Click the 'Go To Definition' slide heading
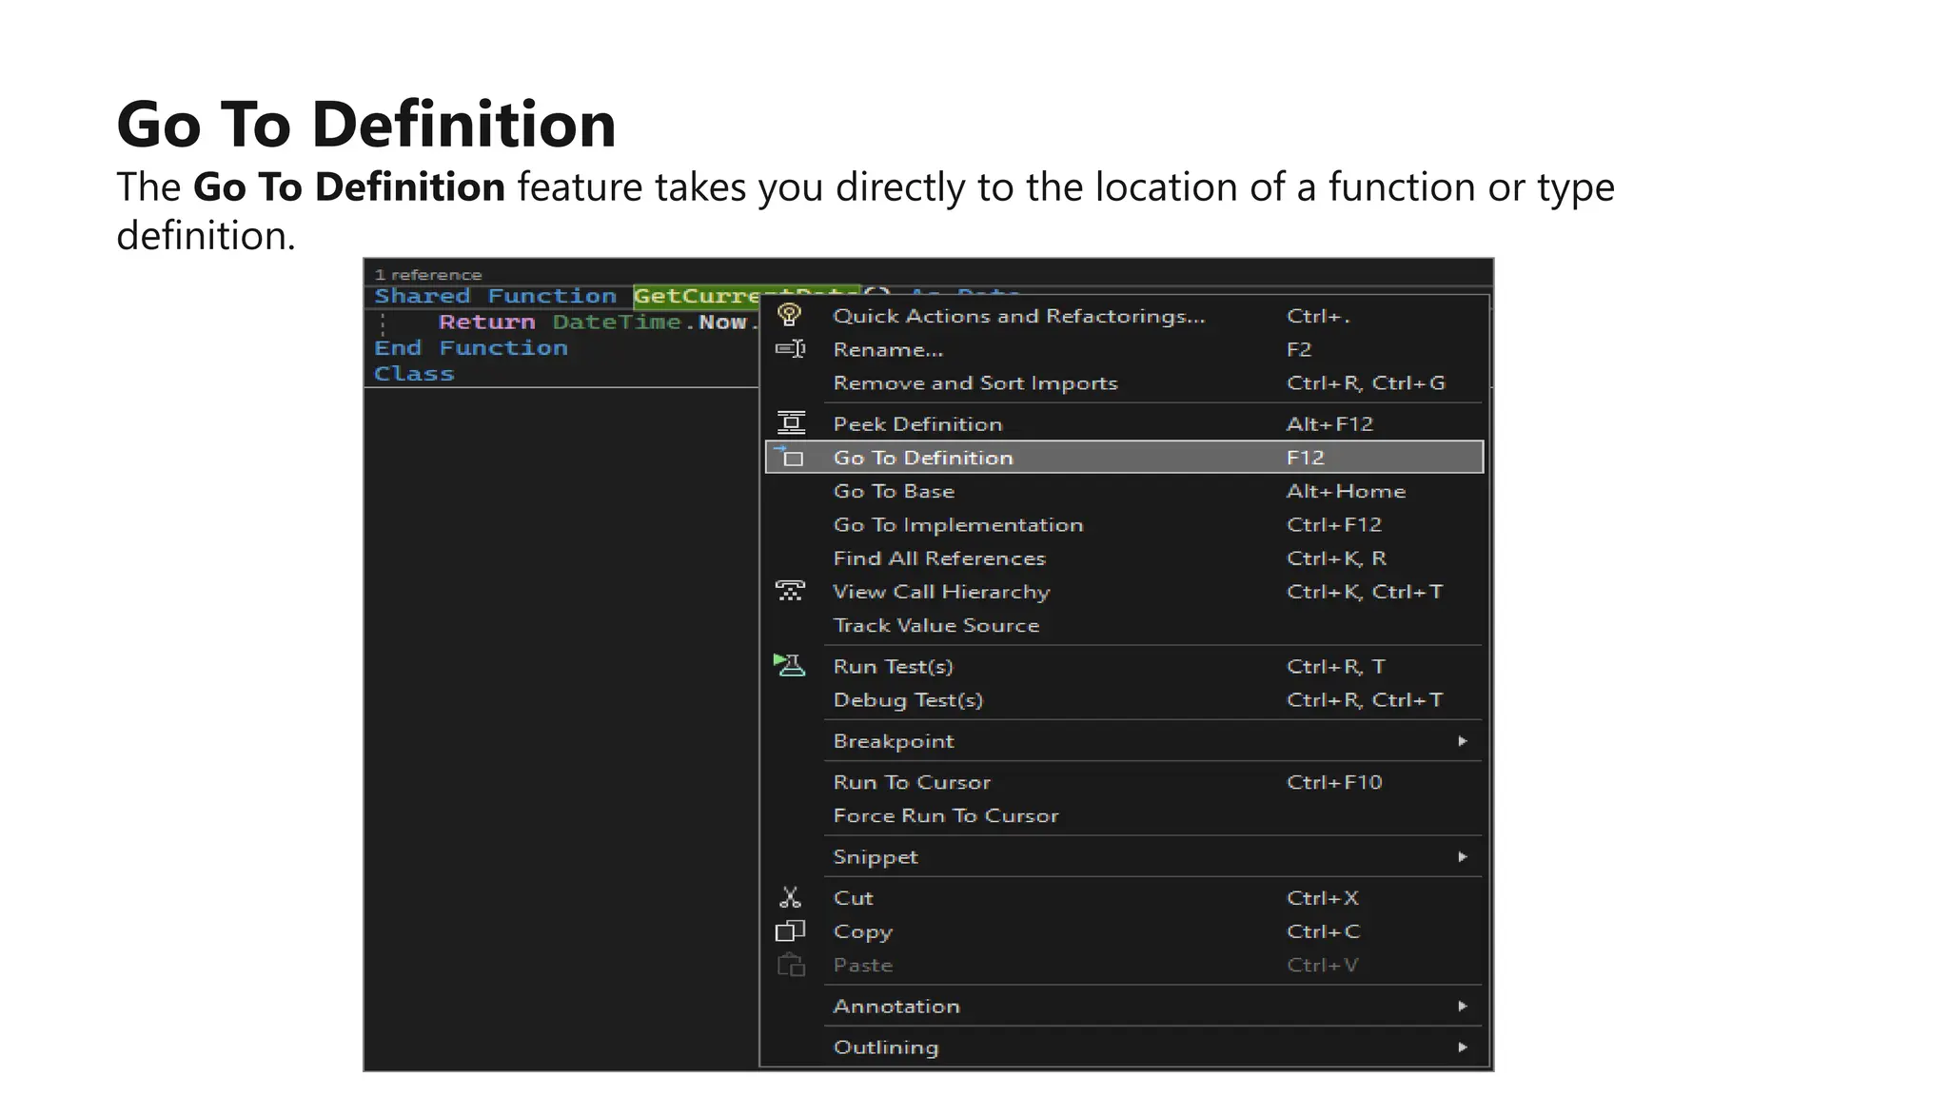1949x1096 pixels. pos(366,125)
